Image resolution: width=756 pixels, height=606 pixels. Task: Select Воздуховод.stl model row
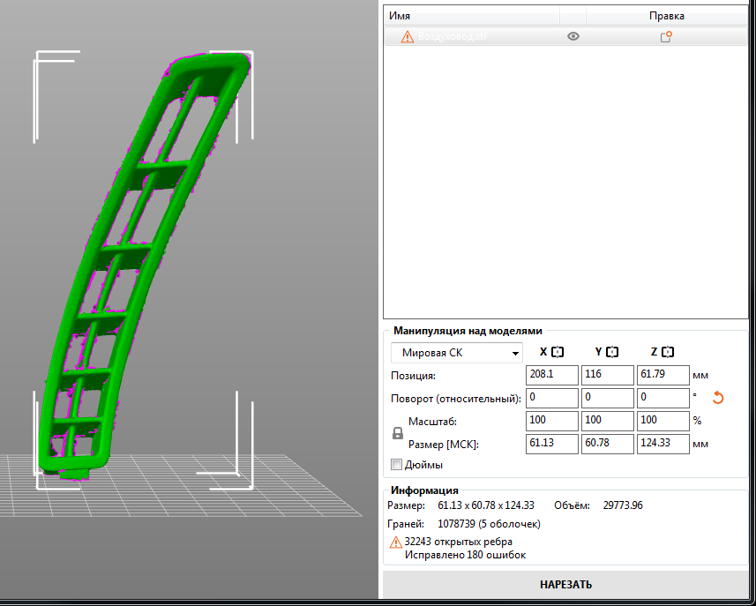click(x=566, y=36)
